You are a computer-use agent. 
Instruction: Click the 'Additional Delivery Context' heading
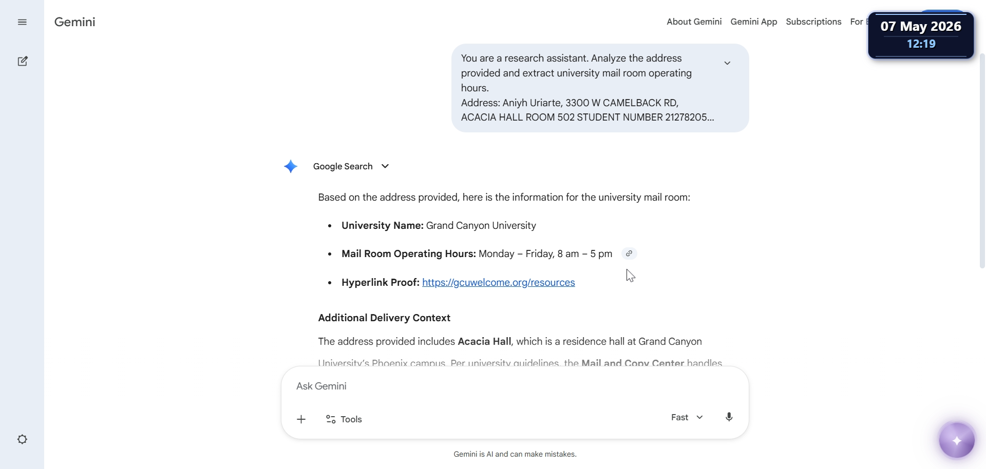click(384, 318)
